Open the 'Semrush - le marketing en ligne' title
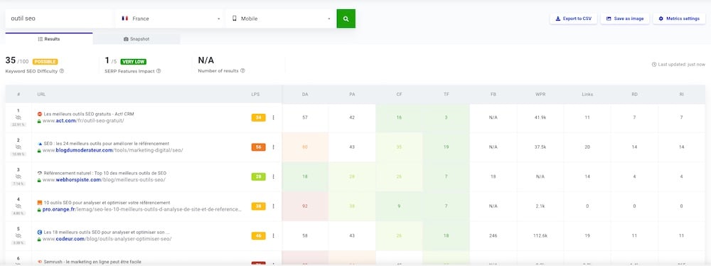 [92, 262]
